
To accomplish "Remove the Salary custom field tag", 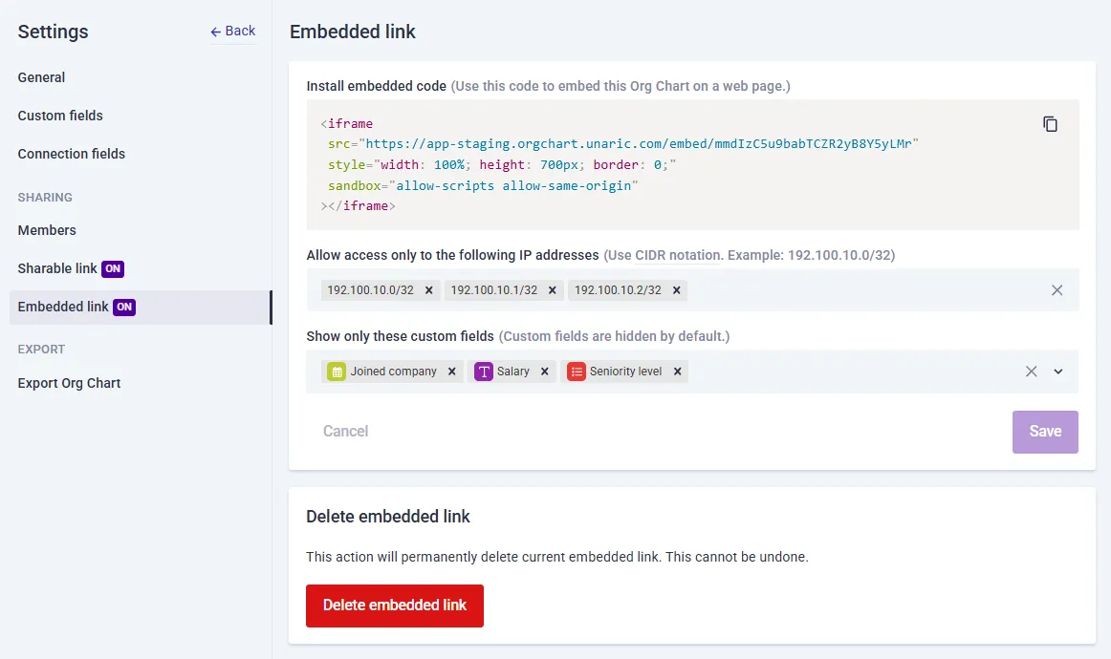I will pyautogui.click(x=544, y=372).
